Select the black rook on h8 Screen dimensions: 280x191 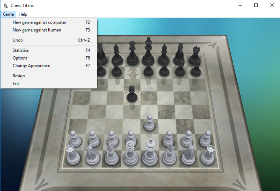195,55
